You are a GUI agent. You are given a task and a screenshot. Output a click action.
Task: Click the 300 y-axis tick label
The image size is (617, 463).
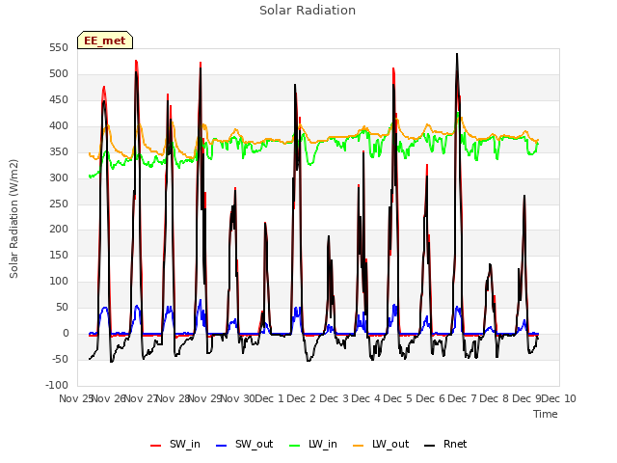[59, 177]
